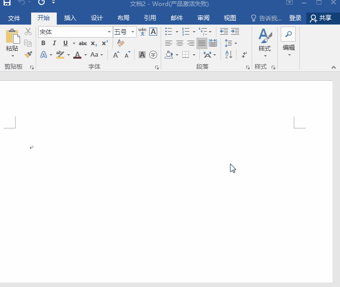Set Distributed paragraph alignment

(213, 43)
